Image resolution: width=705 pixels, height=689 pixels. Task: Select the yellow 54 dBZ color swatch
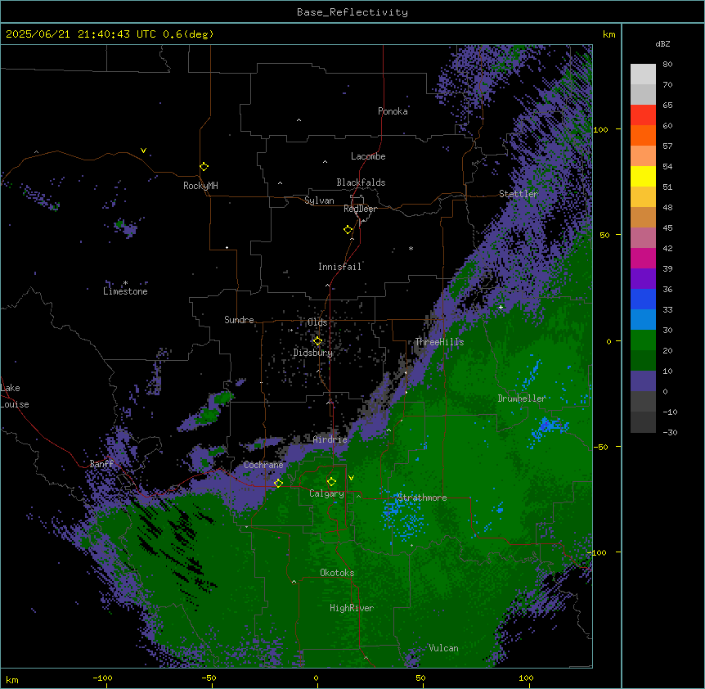[643, 176]
